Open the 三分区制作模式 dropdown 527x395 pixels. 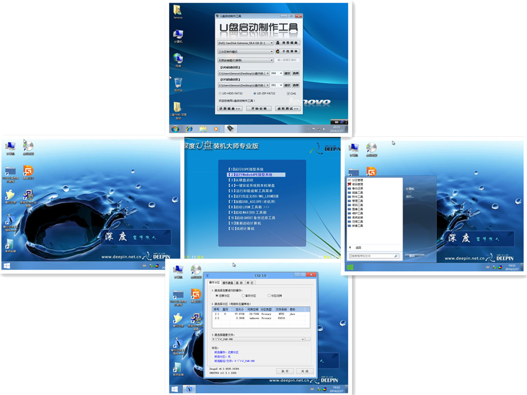[x=271, y=51]
